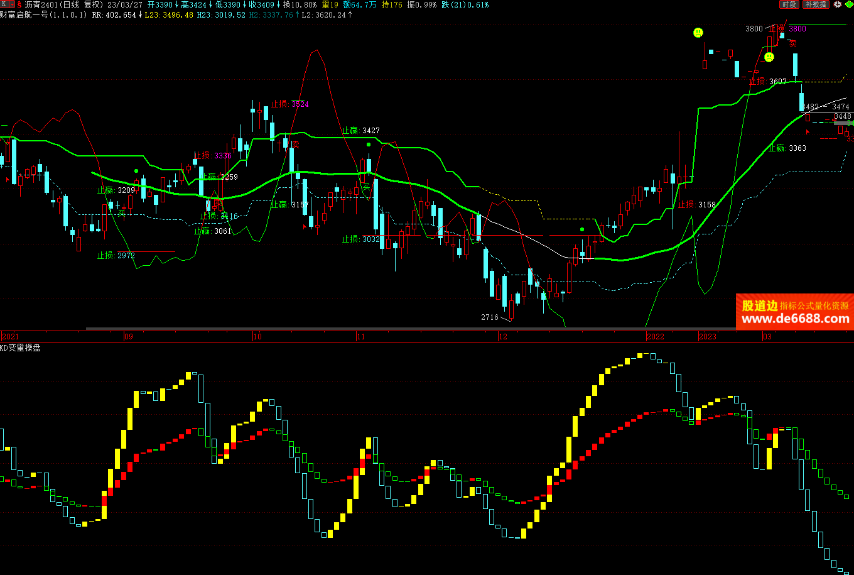Click the 2716 low price label
854x575 pixels.
(489, 317)
